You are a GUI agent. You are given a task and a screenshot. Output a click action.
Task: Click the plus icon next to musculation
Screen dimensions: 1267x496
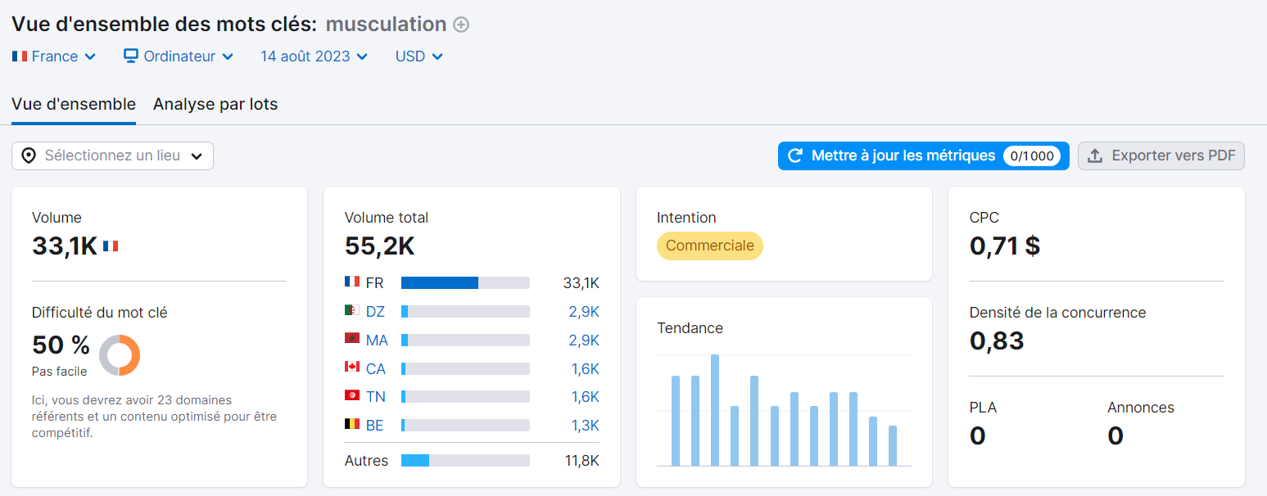coord(461,25)
